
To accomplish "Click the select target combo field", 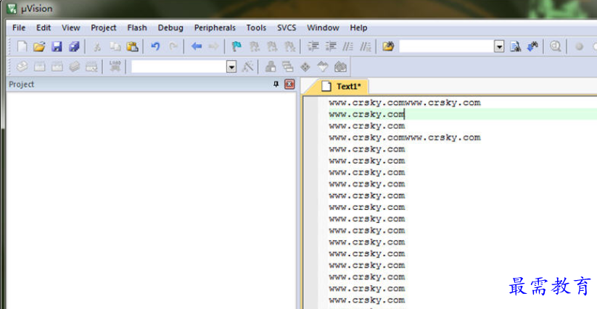I will [178, 67].
